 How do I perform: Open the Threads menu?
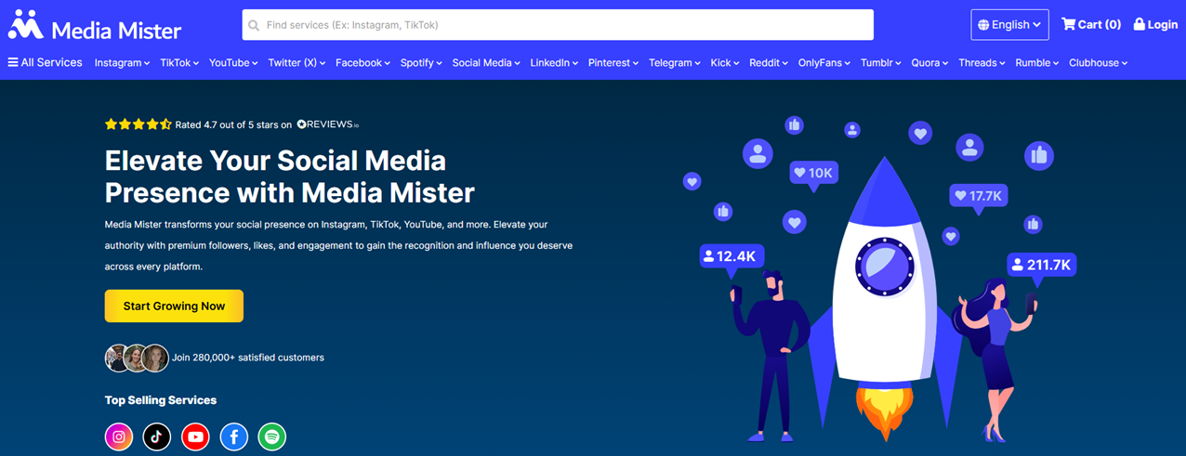[982, 63]
